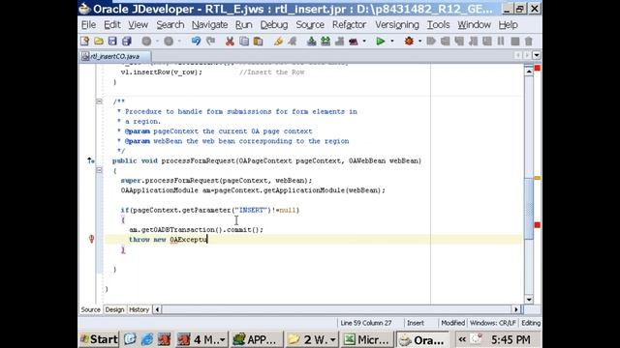Open the Back history dropdown arrow
620x348 pixels.
(x=157, y=41)
